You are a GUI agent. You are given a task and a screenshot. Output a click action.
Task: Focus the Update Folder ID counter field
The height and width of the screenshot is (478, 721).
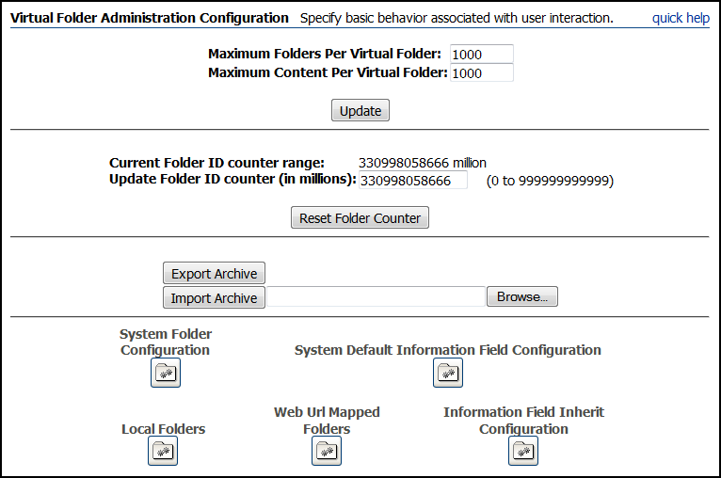(x=413, y=180)
